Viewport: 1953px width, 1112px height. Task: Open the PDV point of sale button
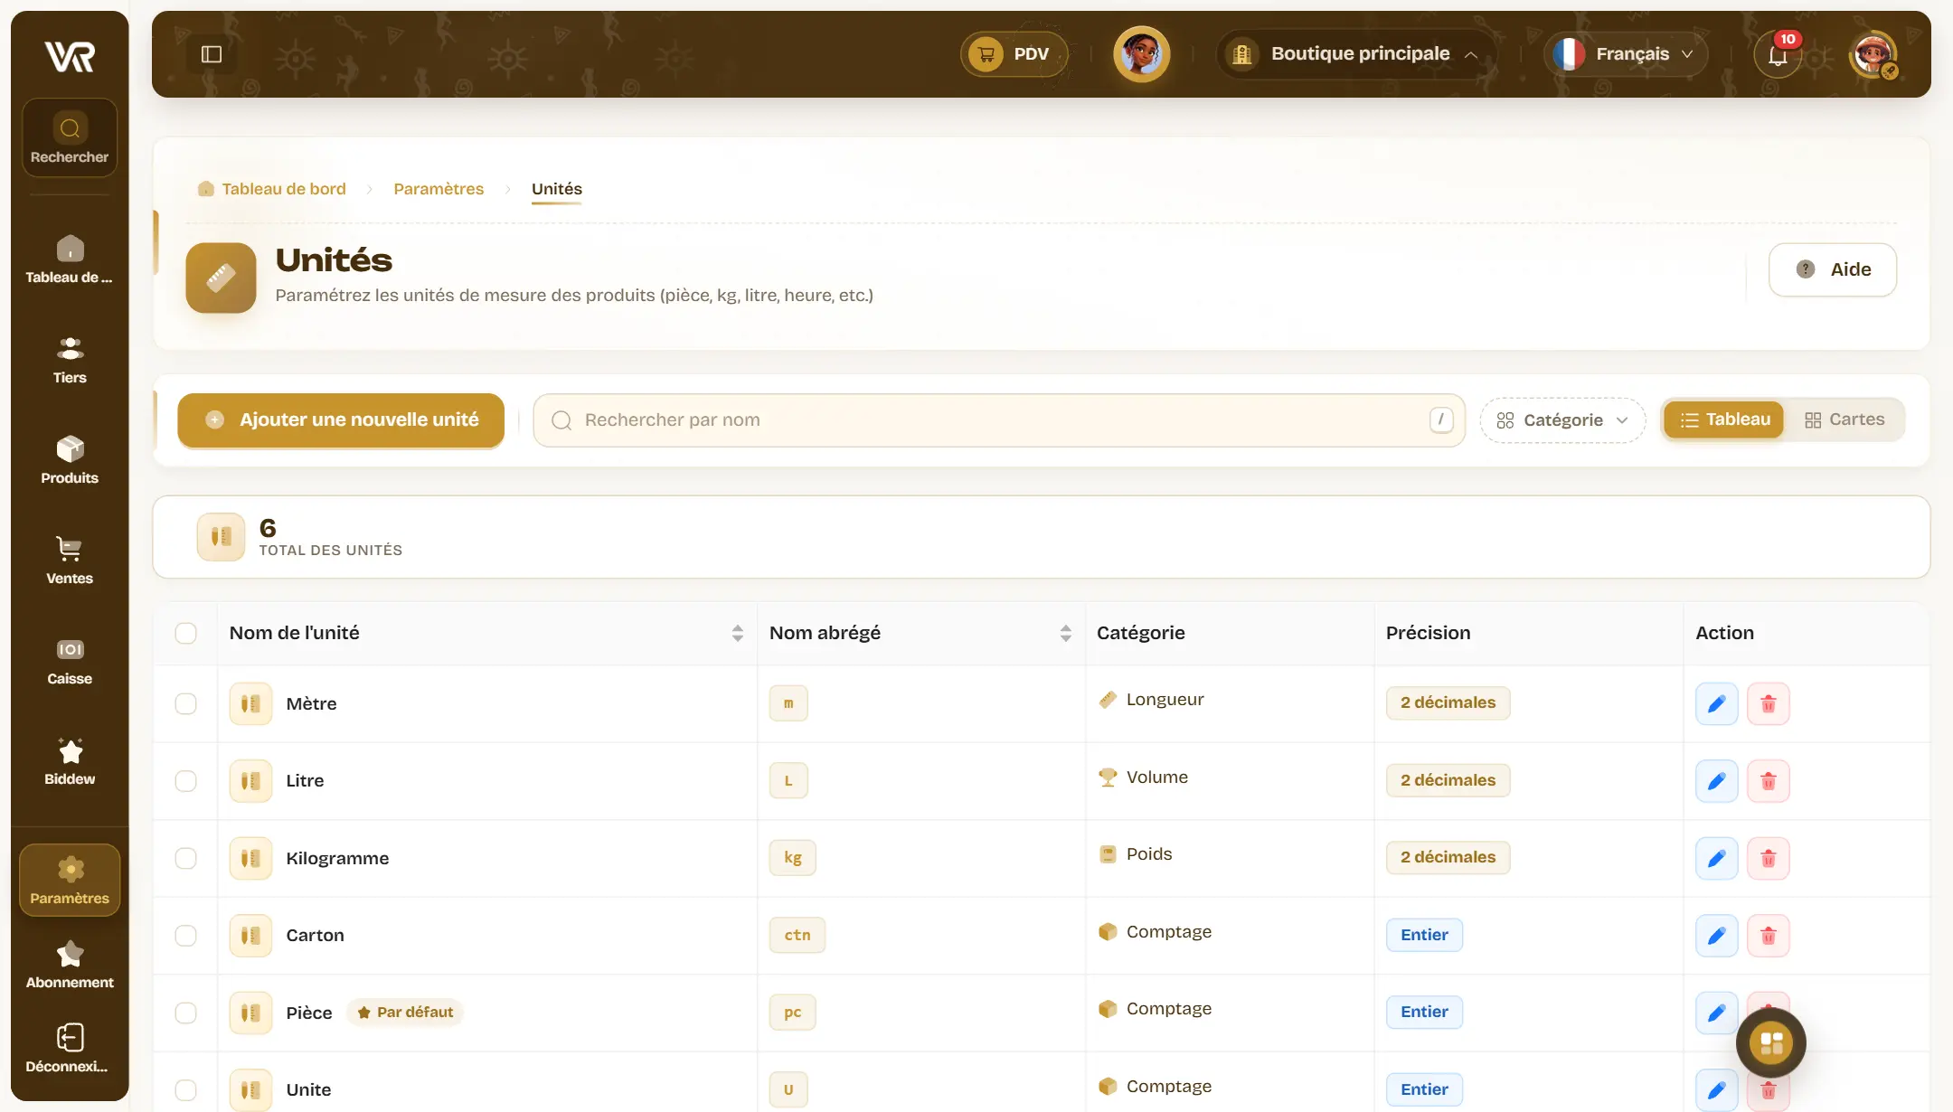tap(1014, 54)
